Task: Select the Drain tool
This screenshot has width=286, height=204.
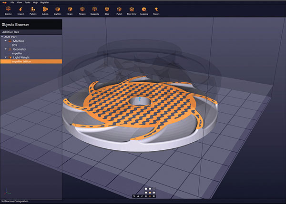Action: 70,10
